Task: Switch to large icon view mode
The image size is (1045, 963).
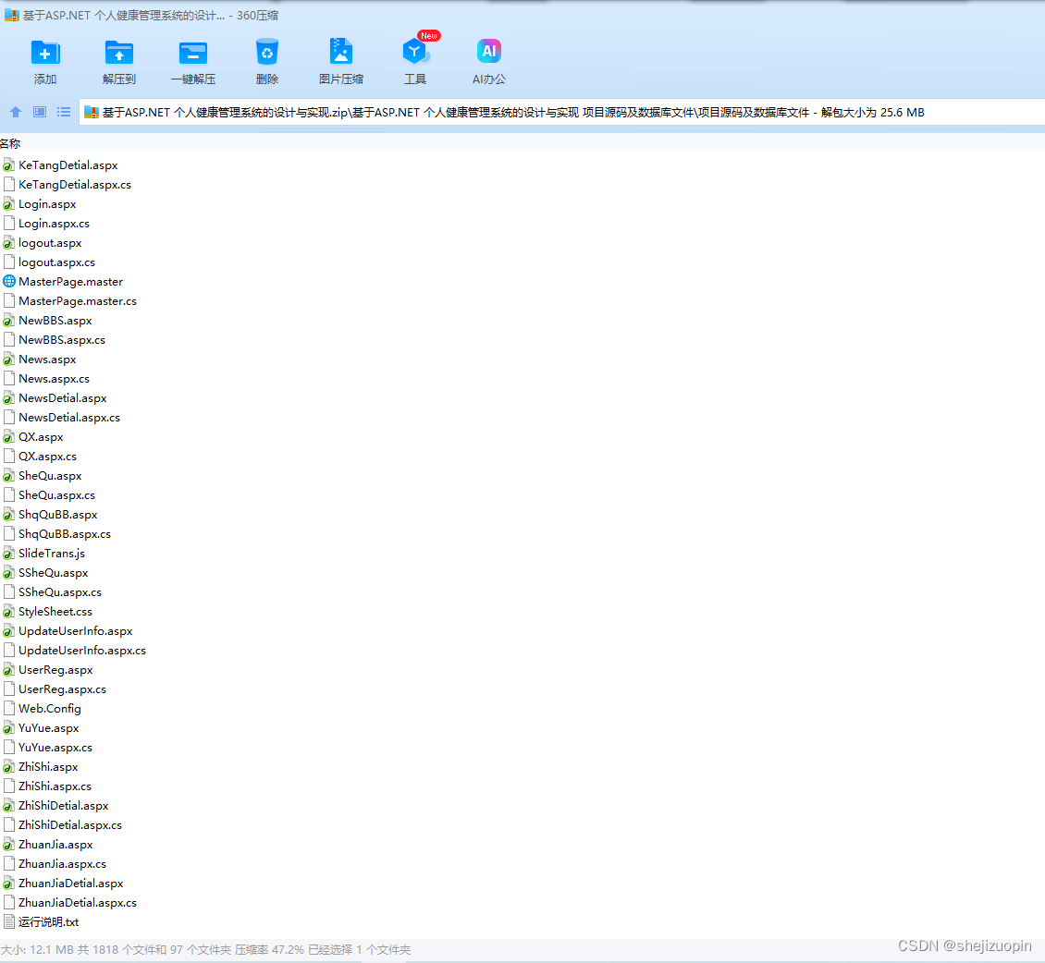Action: [x=40, y=112]
